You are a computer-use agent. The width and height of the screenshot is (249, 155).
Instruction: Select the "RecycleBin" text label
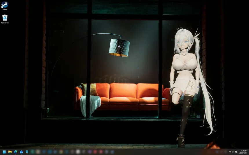click(5, 23)
